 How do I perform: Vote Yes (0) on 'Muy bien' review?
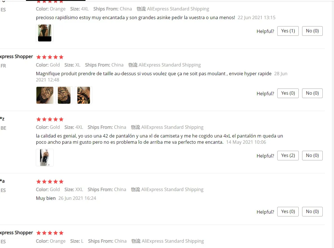tap(288, 212)
